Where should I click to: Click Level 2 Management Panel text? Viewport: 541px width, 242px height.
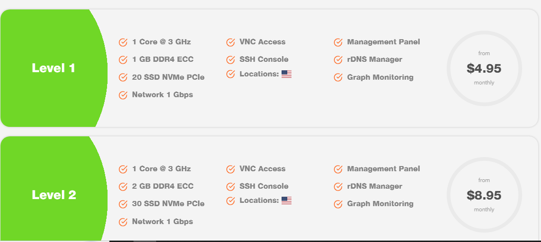click(x=383, y=169)
